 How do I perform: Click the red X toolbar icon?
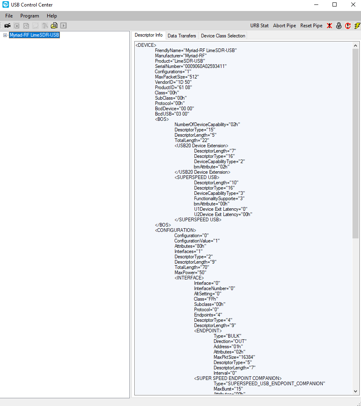(329, 26)
